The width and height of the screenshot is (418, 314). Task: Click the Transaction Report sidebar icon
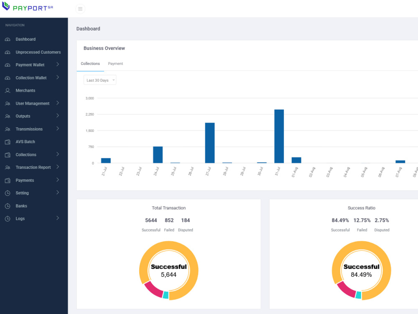8,167
